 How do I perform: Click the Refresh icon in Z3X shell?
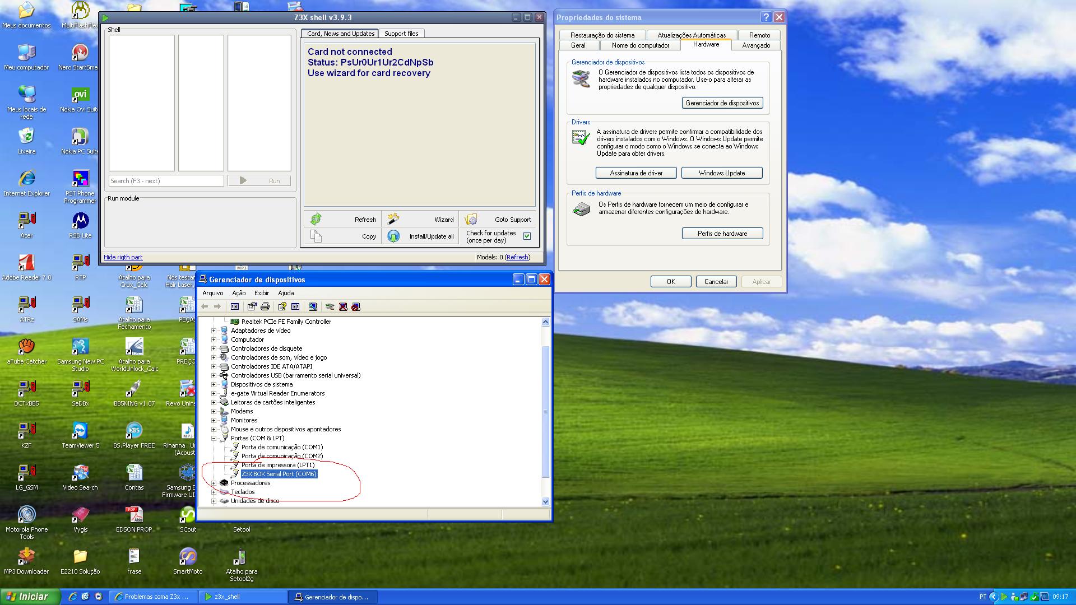click(316, 219)
